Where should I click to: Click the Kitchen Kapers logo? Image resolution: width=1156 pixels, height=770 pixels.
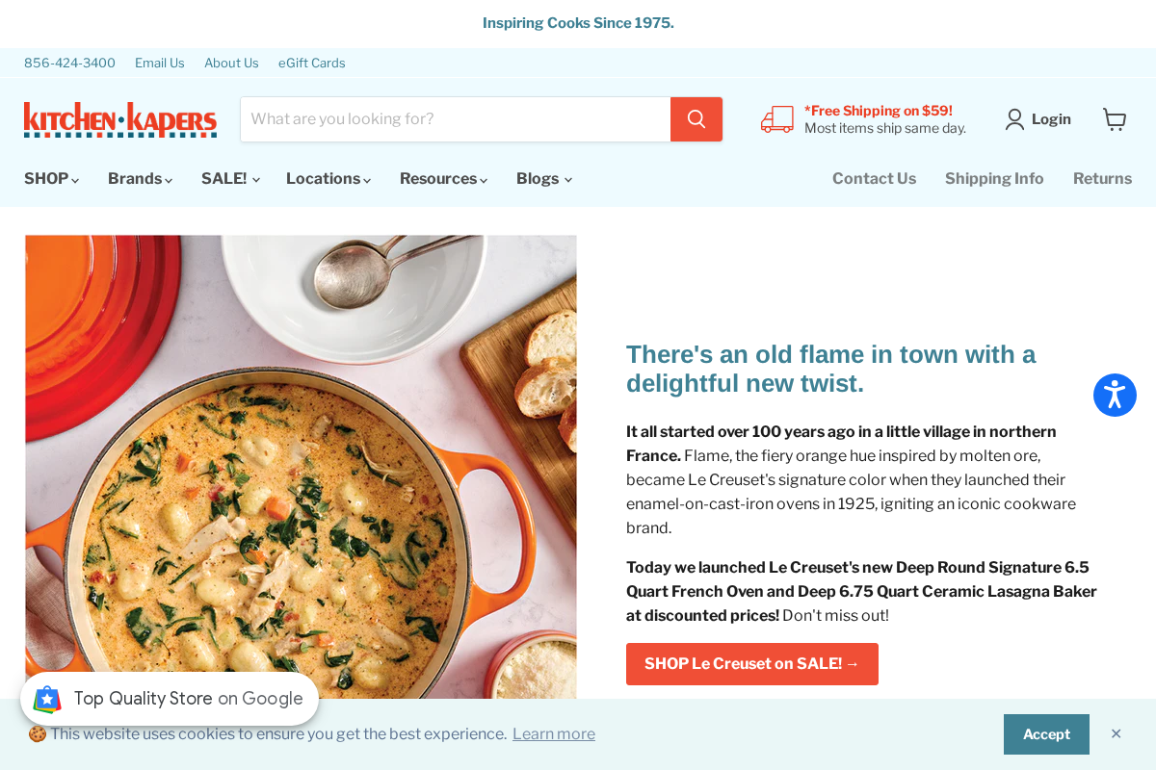(119, 118)
